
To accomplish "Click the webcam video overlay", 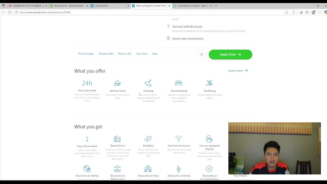I will (274, 148).
